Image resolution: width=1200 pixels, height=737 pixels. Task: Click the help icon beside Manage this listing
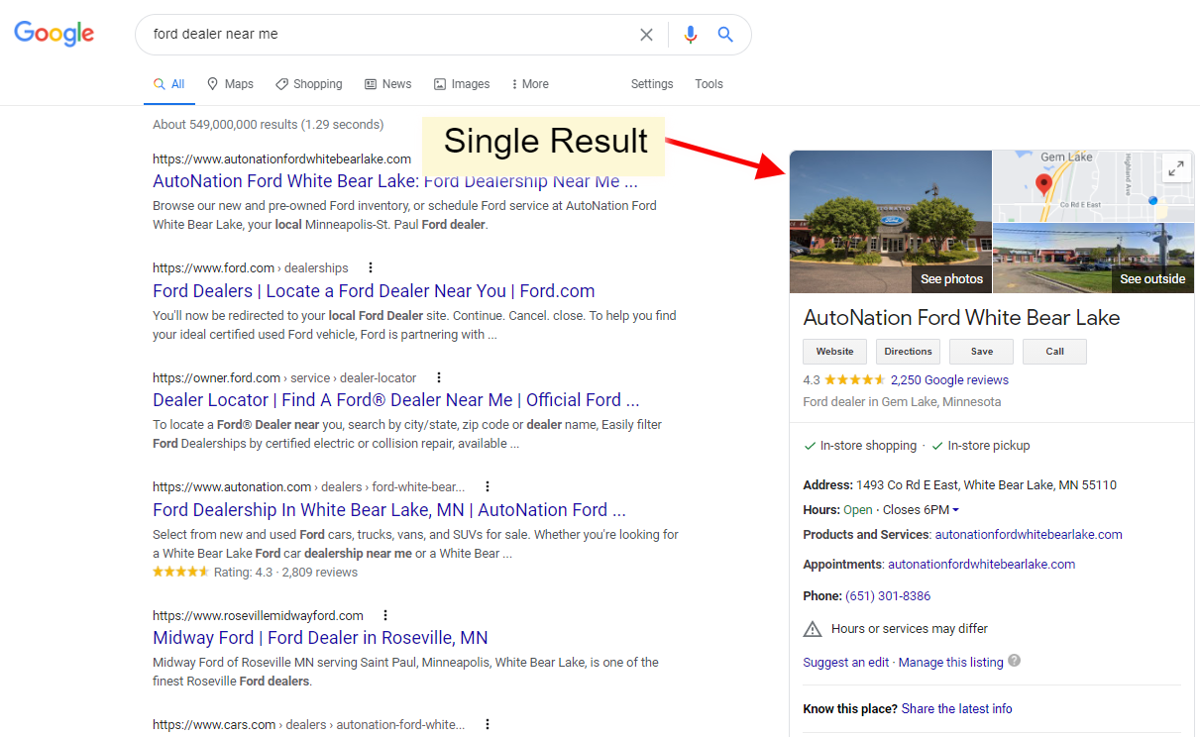tap(1015, 661)
